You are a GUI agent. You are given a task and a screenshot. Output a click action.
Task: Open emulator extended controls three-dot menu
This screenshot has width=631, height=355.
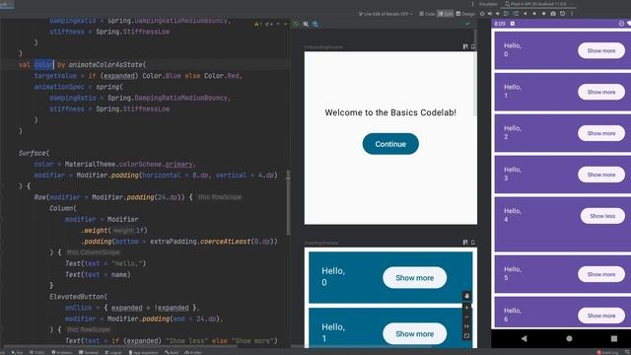coord(572,14)
